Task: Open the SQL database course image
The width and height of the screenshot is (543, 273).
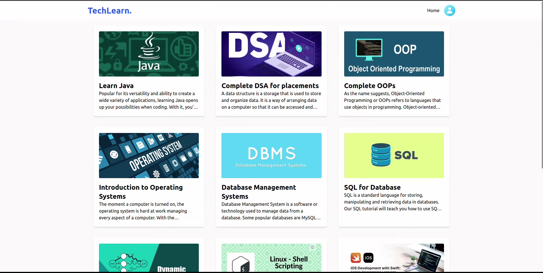Action: 394,156
